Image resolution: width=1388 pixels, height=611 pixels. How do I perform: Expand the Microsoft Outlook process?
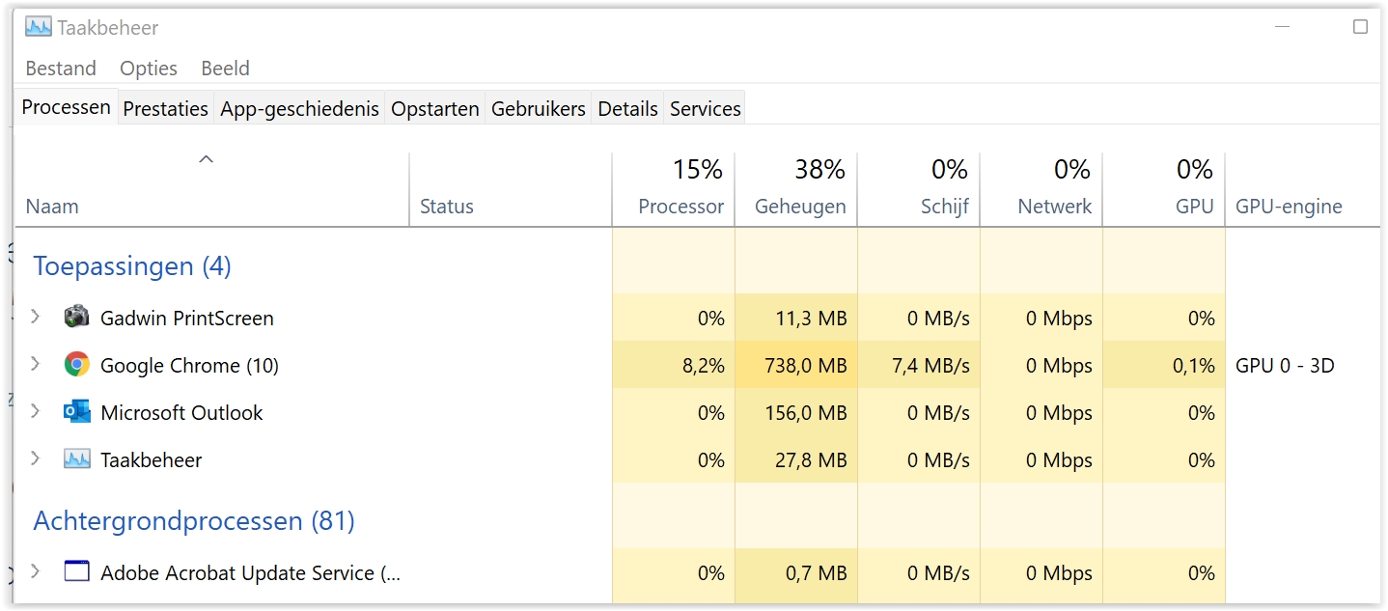(36, 411)
